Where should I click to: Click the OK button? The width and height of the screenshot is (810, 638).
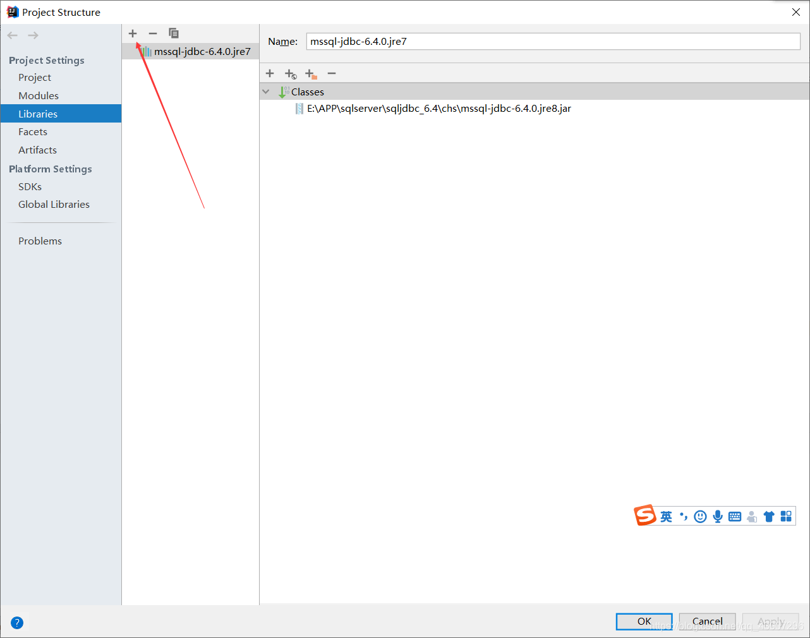(x=644, y=622)
